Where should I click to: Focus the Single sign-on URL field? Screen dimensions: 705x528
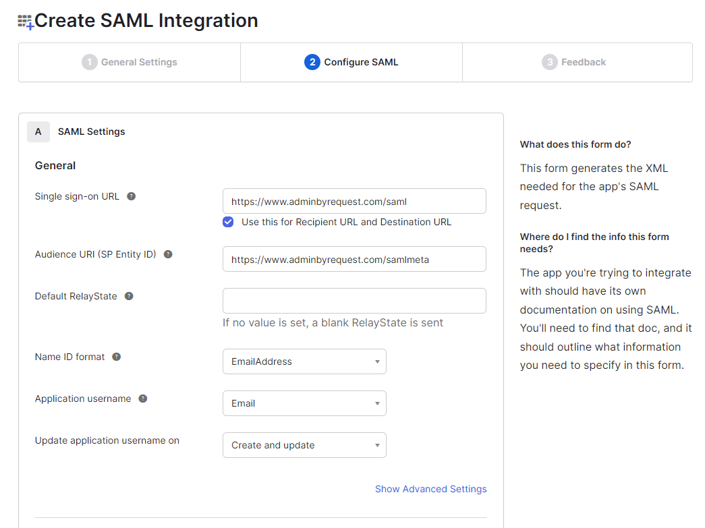tap(354, 201)
